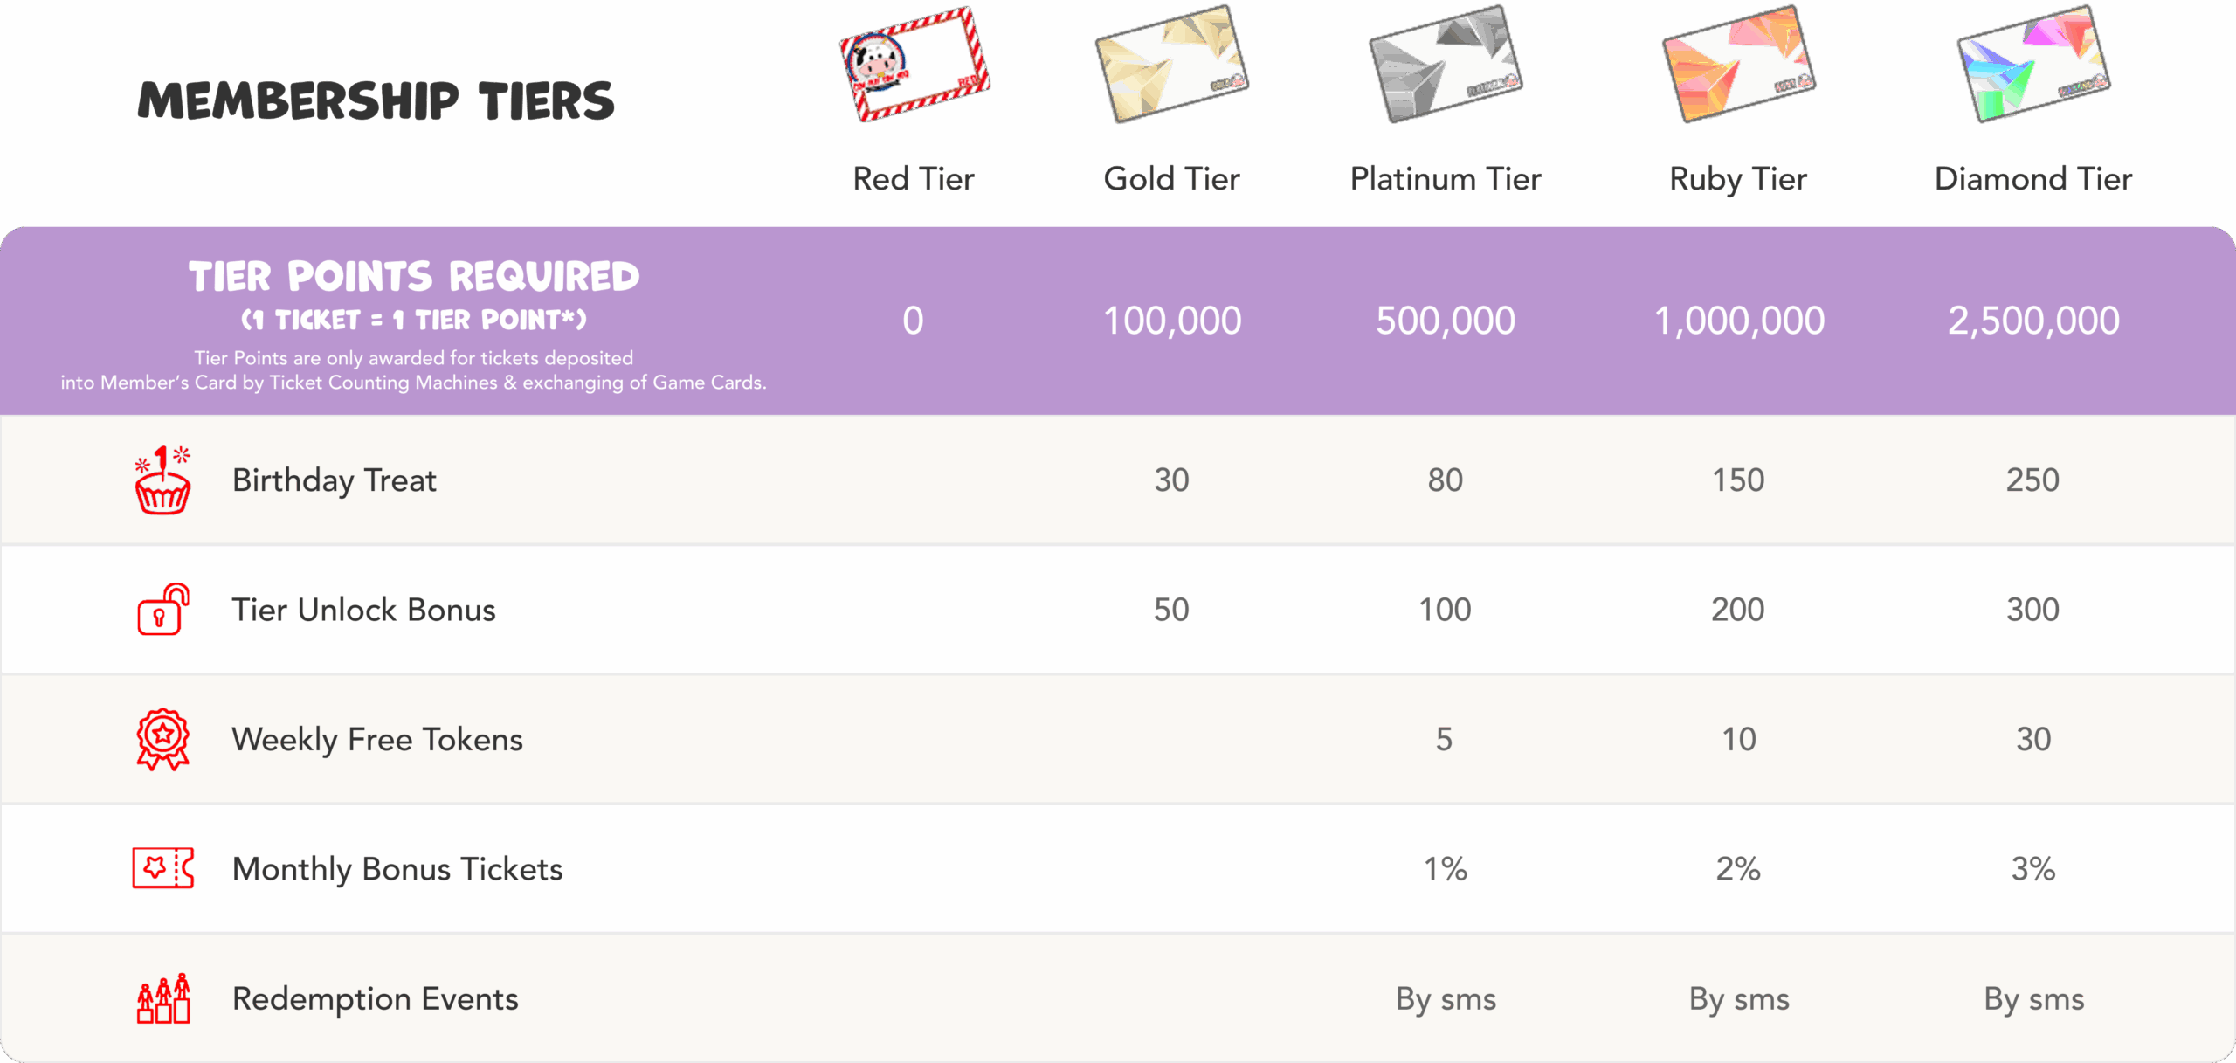Click the Birthday Treat cupcake icon

pyautogui.click(x=162, y=481)
